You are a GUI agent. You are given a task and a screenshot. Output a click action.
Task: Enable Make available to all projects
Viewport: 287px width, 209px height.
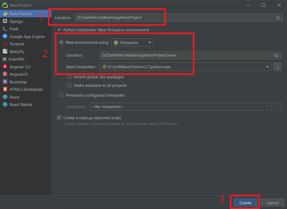pos(69,85)
